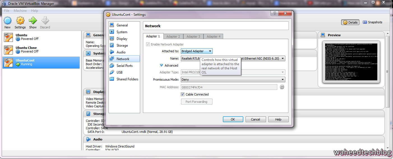Click the Snapshots button
The image size is (393, 159).
(373, 22)
